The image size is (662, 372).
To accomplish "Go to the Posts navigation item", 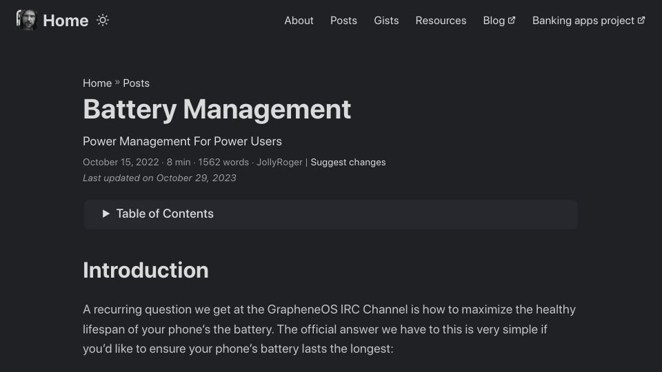I will [x=343, y=20].
